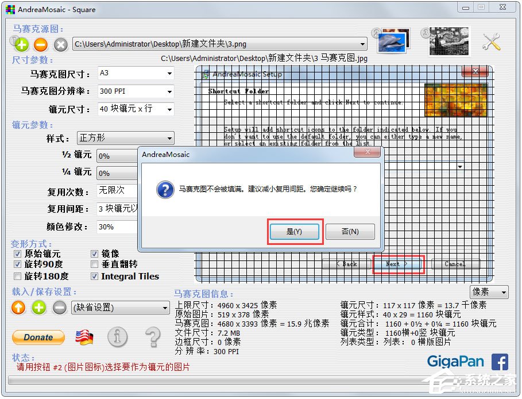Open tile images selection (dolphin photo icon)

[393, 41]
